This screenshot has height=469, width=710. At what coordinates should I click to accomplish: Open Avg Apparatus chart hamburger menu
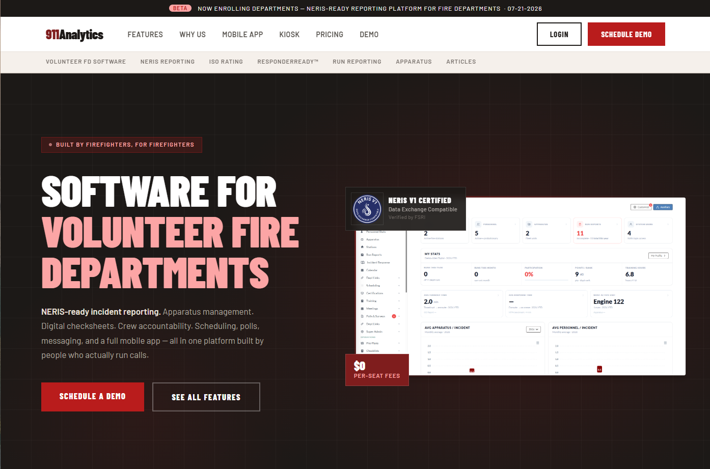[x=538, y=343]
